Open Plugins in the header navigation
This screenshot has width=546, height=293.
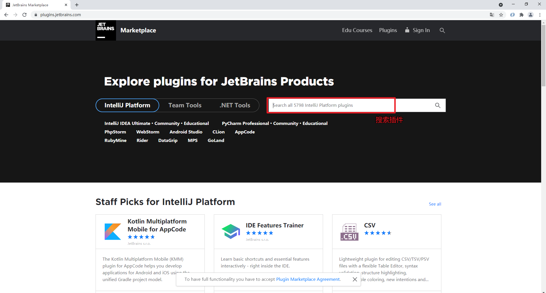[x=388, y=30]
